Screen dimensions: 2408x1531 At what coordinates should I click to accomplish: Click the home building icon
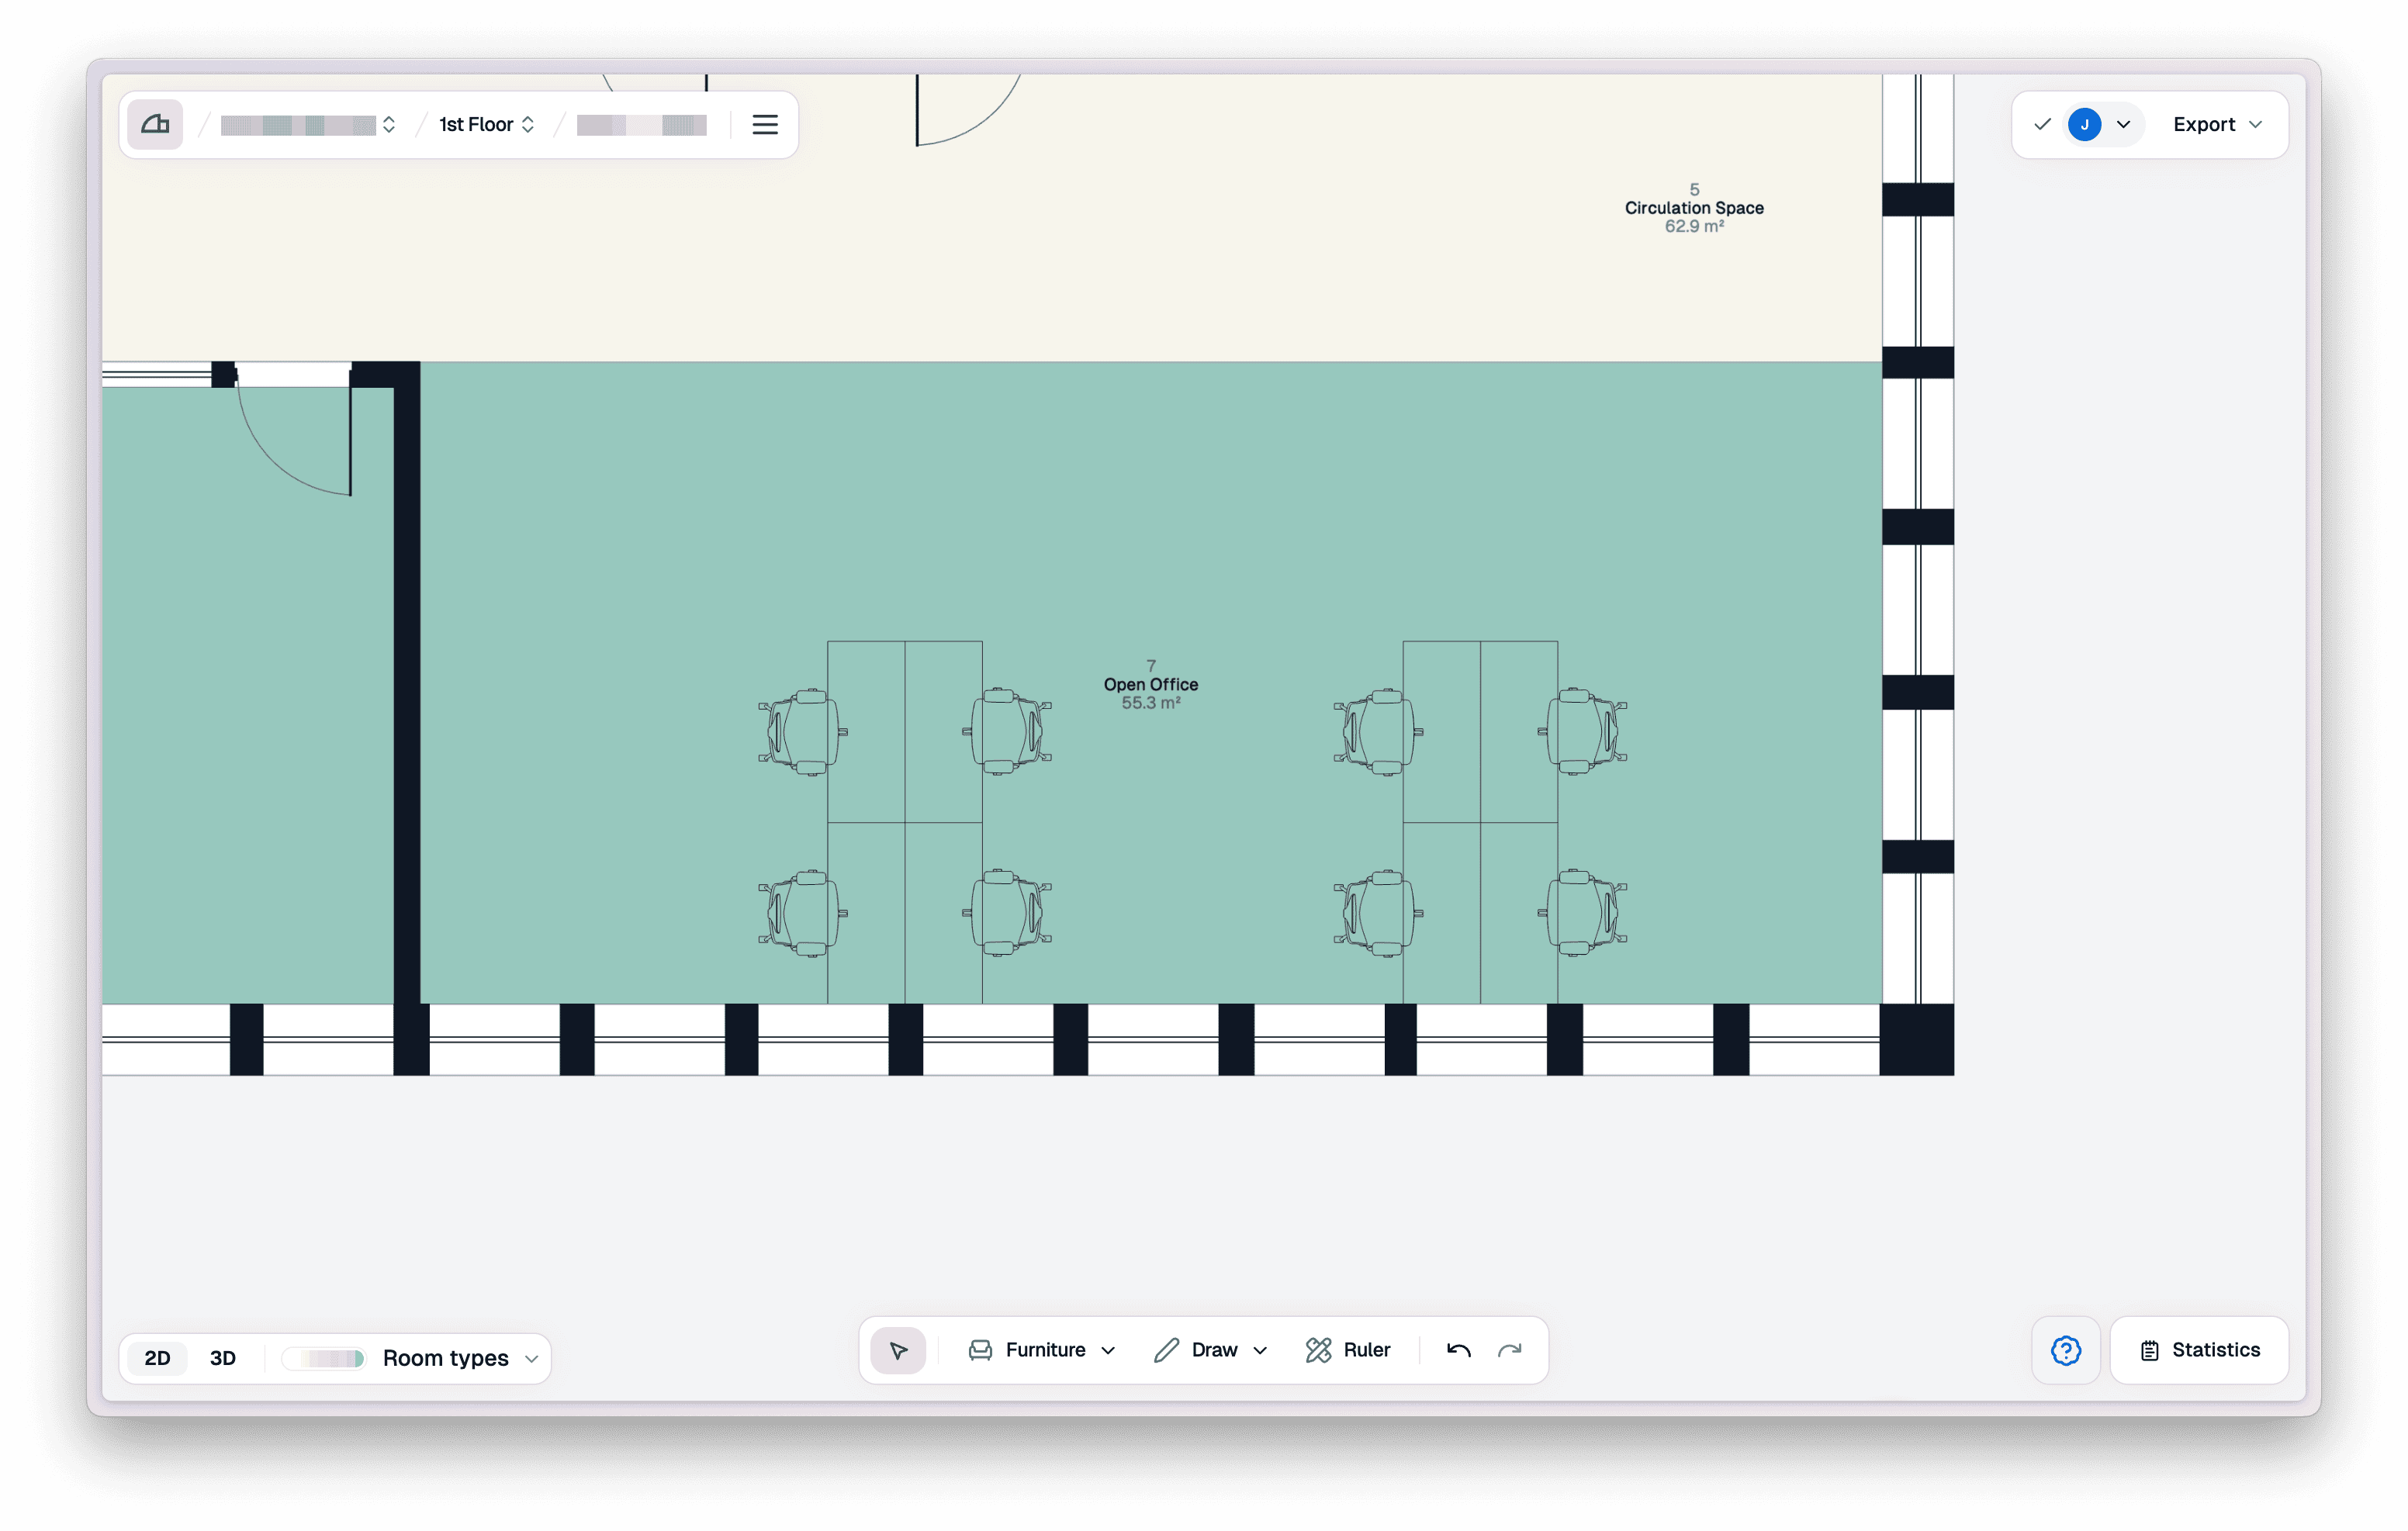[x=155, y=124]
